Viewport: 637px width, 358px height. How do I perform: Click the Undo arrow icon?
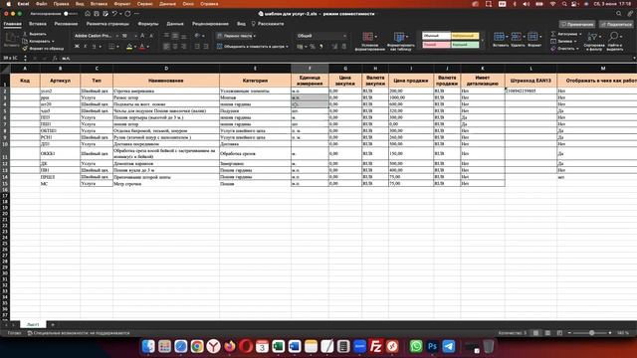point(115,14)
